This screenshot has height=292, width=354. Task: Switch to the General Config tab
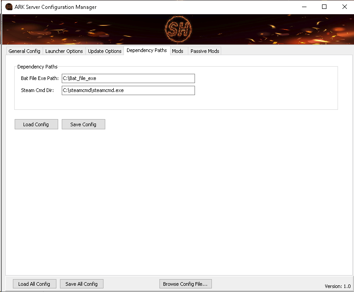pos(24,51)
